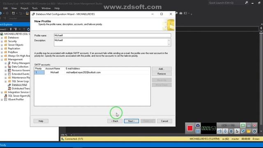This screenshot has width=263, height=148.
Task: Open the recorder pencil annotation tool
Action: 243,131
